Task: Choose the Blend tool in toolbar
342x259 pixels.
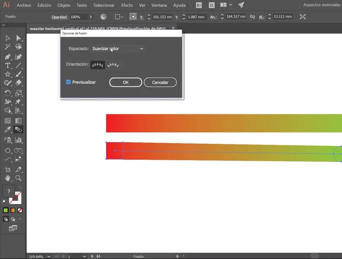Action: pyautogui.click(x=19, y=130)
